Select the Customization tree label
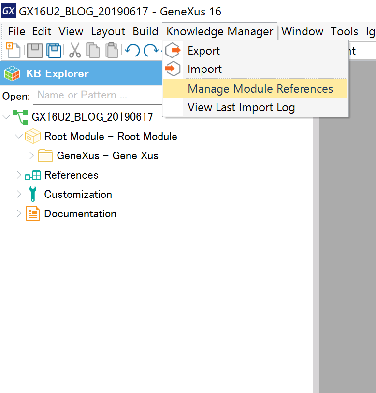The height and width of the screenshot is (393, 376). [78, 194]
